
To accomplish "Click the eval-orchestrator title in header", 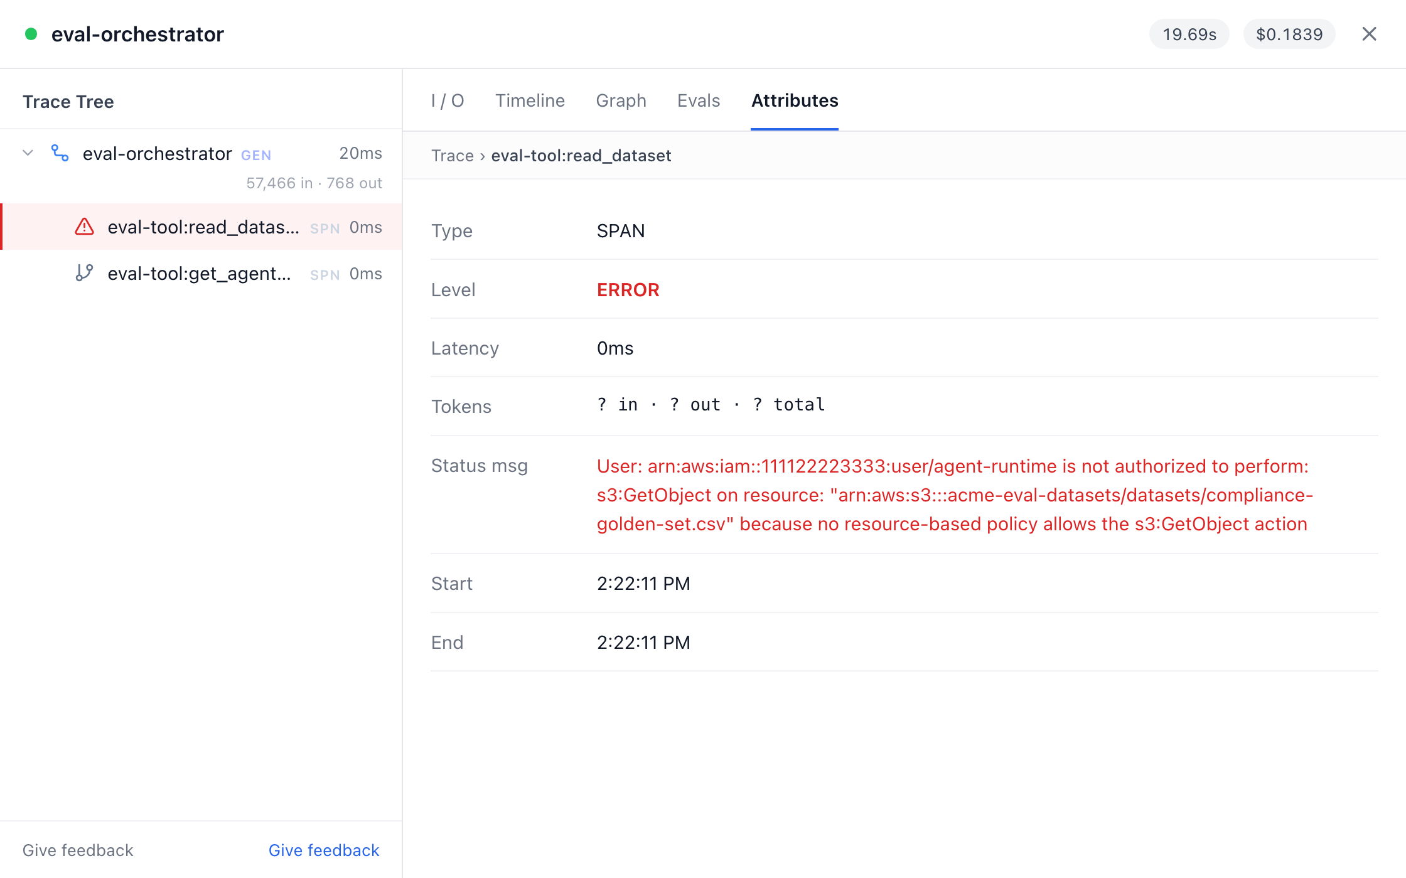I will pyautogui.click(x=137, y=34).
